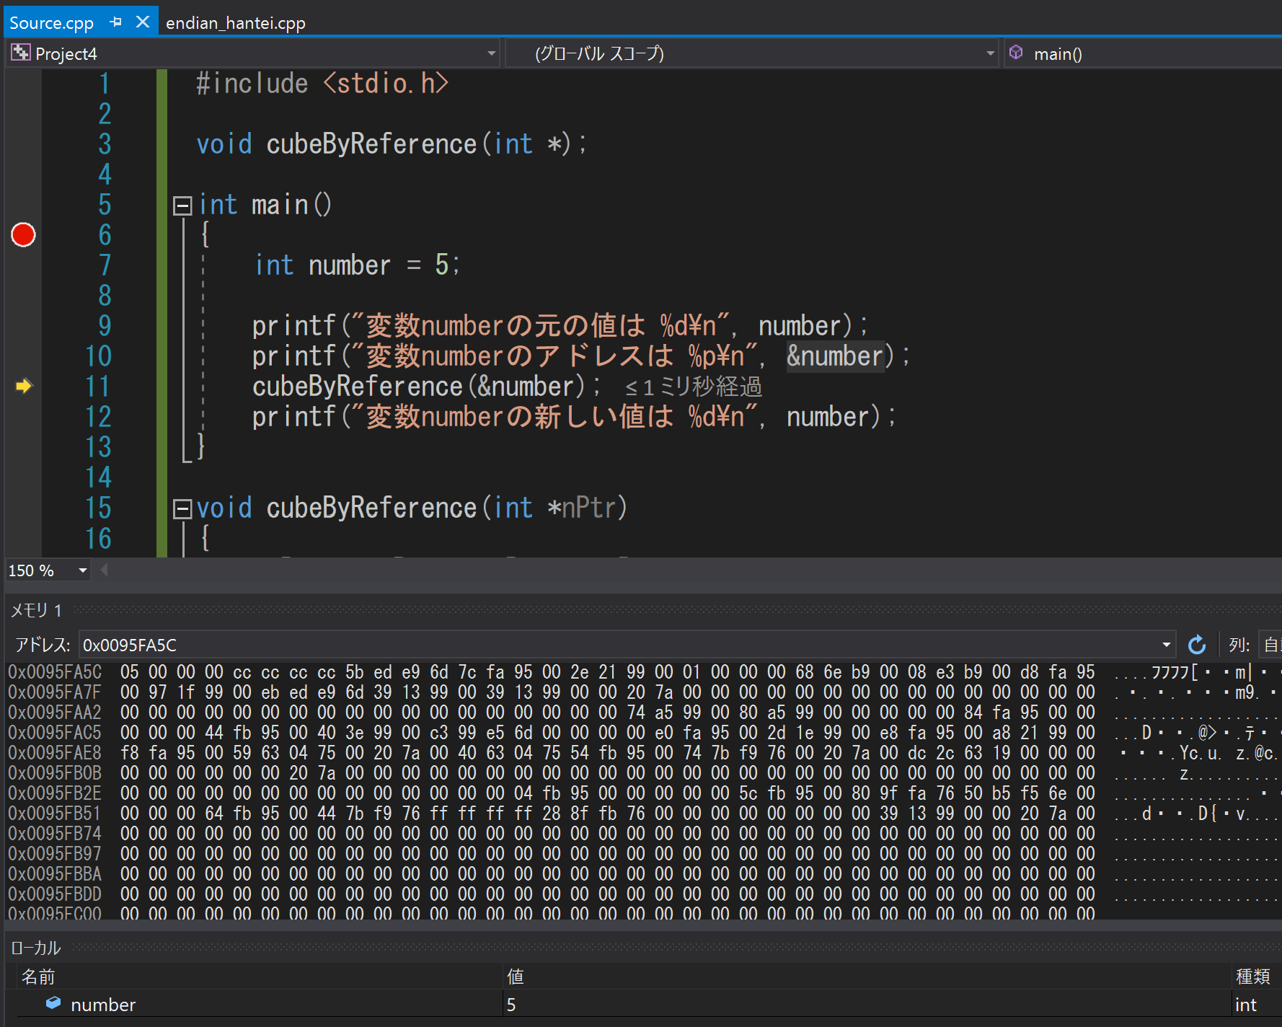Screen dimensions: 1282x1027
Task: Click memory row address 0x0095FAE8
Action: pyautogui.click(x=55, y=753)
